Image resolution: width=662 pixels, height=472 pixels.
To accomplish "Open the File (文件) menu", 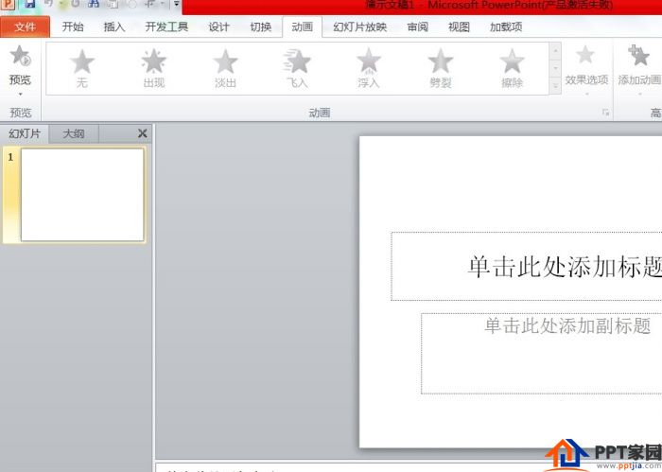I will (x=26, y=26).
